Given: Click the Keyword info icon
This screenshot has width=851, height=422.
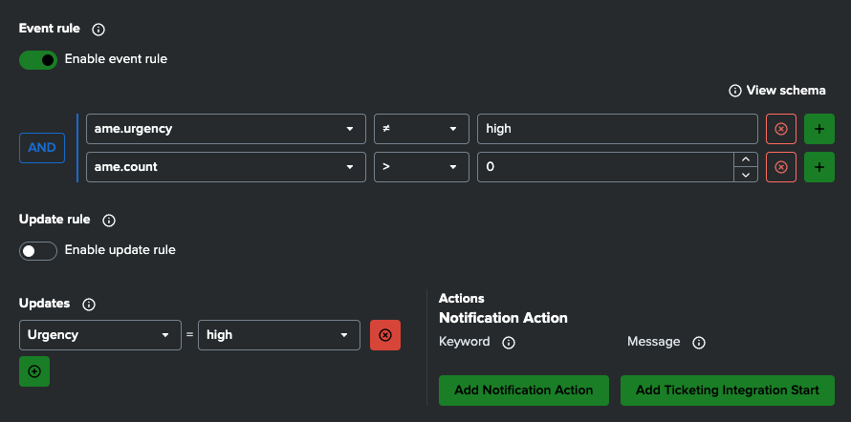Looking at the screenshot, I should (x=509, y=343).
